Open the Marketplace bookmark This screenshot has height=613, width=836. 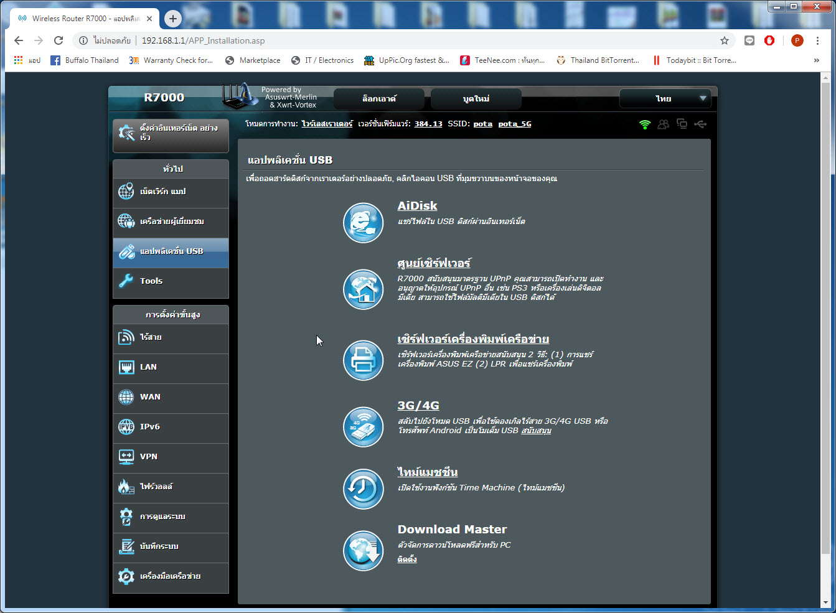(252, 60)
